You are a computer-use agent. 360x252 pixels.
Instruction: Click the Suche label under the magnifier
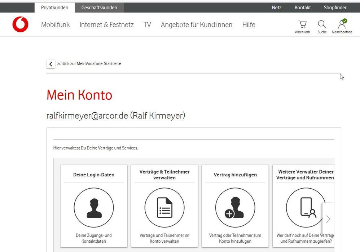(x=322, y=32)
